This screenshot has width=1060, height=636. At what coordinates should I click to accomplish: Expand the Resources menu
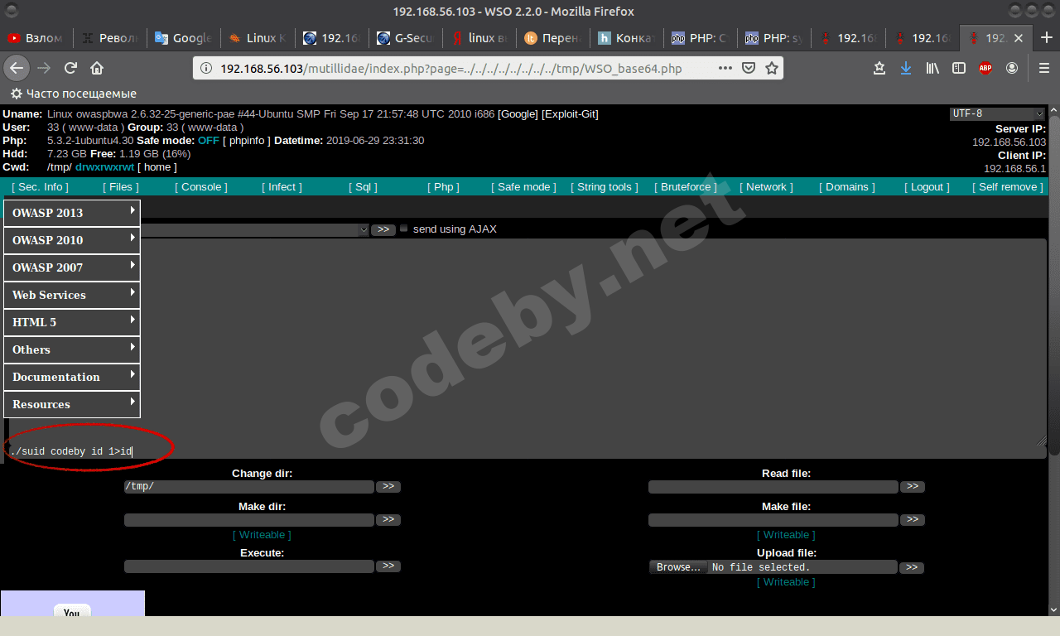[72, 404]
